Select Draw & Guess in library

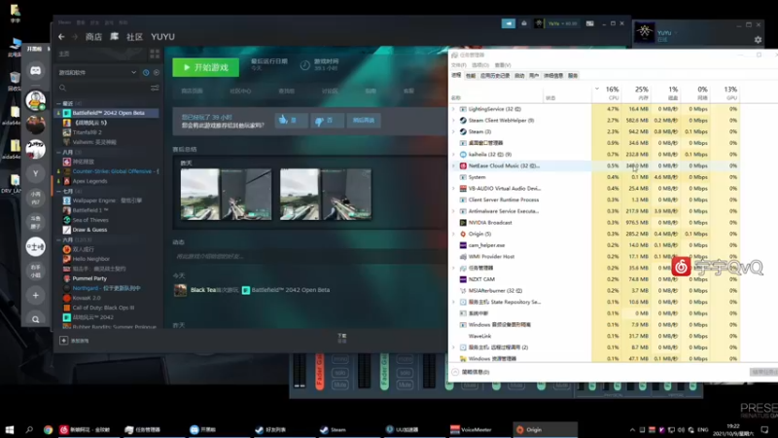(x=89, y=230)
